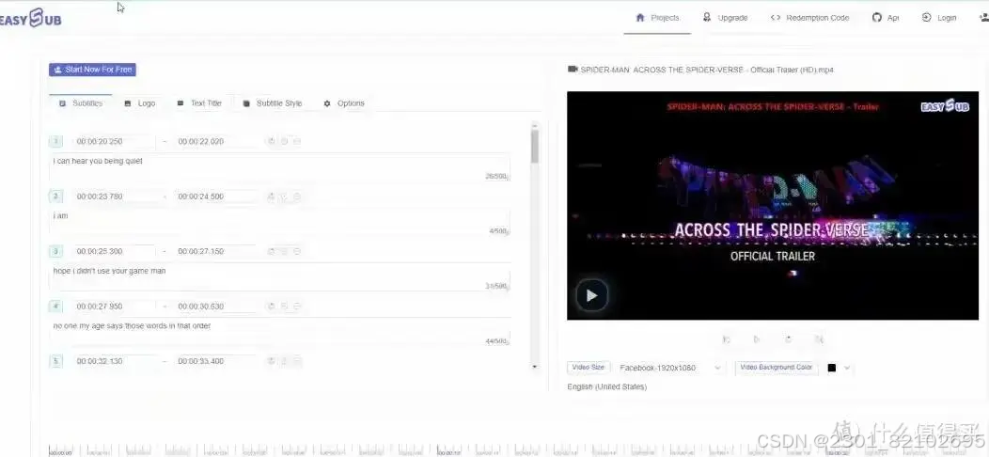Click the start time 00:00:32.130 field

point(114,361)
